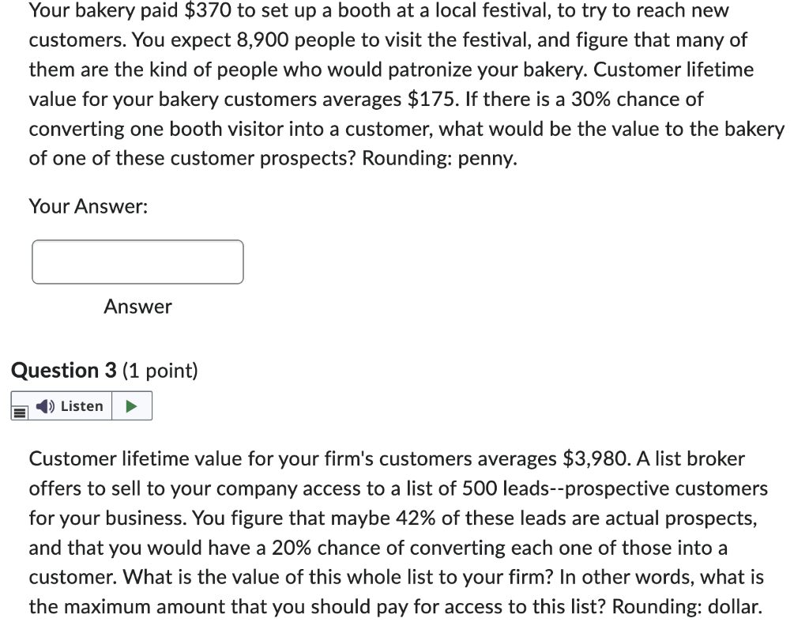Click the "Your Answer:" label
Screen dimensions: 809x622
click(x=88, y=206)
